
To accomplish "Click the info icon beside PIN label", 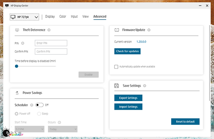I will 23,43.
